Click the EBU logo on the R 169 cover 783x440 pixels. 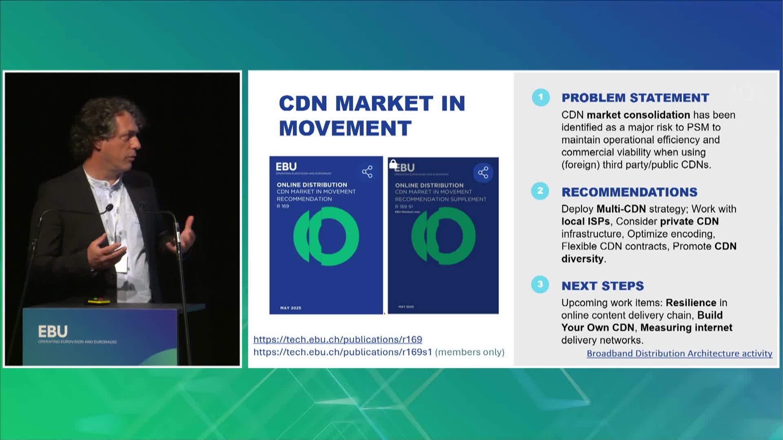tap(286, 167)
